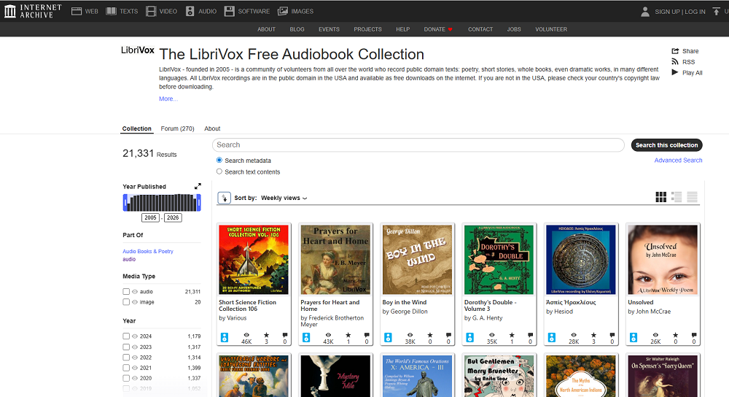Open the Internet Archive home logo

coord(33,11)
